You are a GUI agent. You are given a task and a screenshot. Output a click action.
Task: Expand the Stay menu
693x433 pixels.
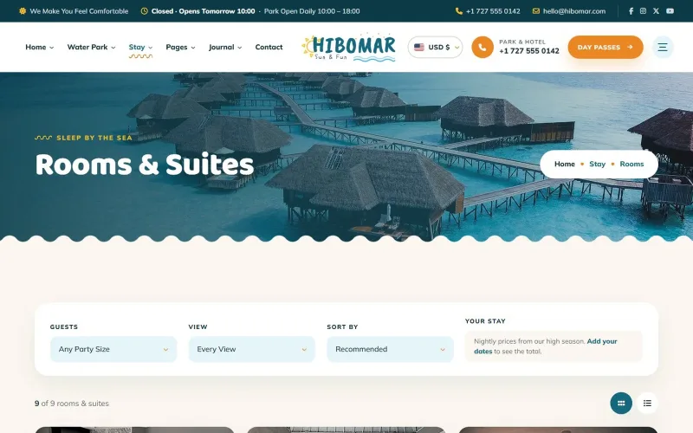click(140, 47)
